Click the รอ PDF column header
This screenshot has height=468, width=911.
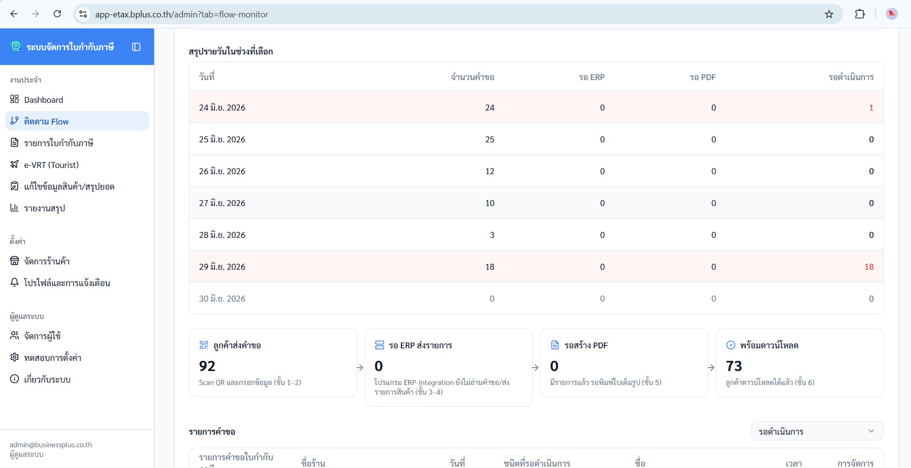tap(703, 77)
